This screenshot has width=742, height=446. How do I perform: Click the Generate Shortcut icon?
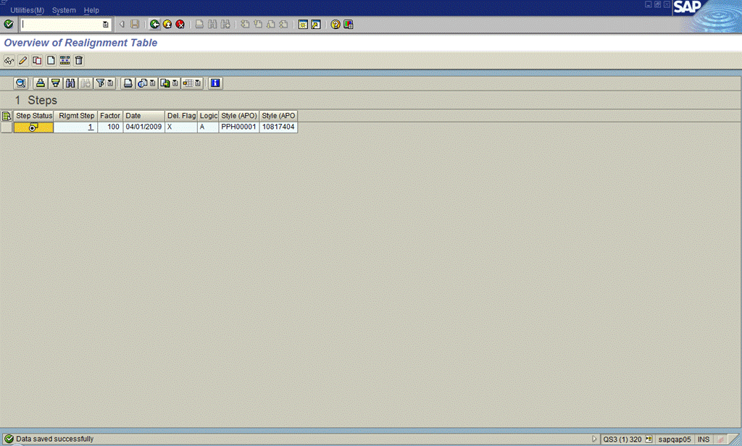316,24
